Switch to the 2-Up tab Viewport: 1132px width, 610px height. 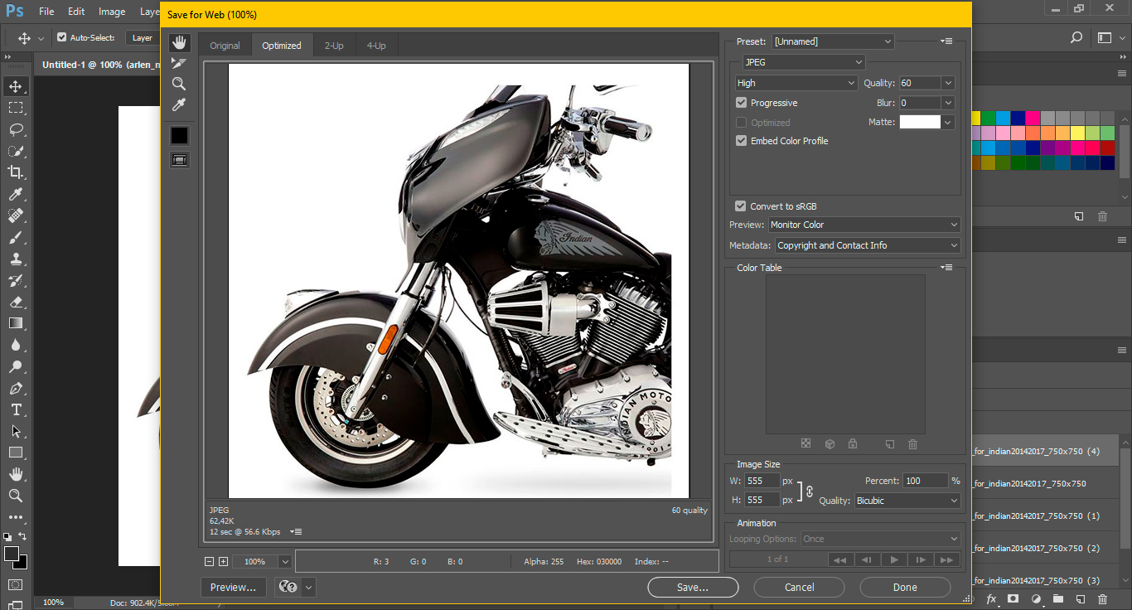334,46
